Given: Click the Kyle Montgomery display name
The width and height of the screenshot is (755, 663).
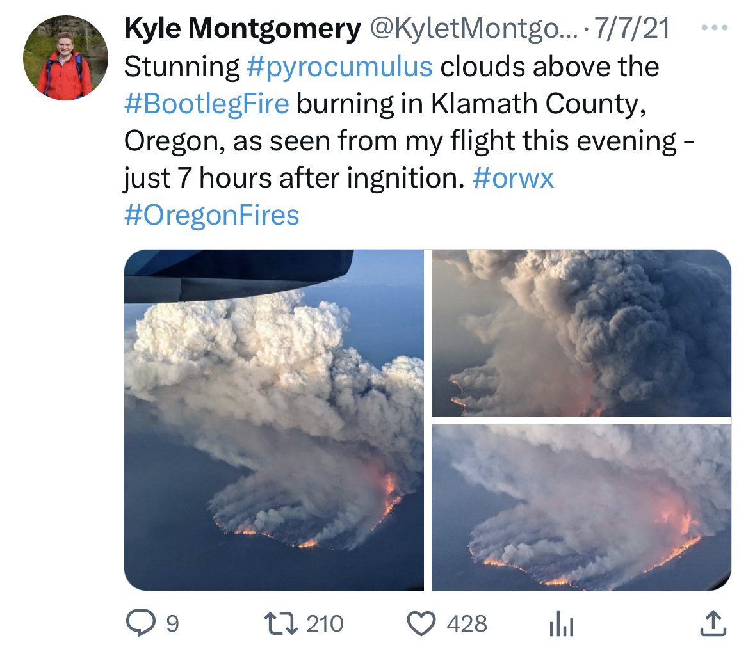Looking at the screenshot, I should coord(243,28).
